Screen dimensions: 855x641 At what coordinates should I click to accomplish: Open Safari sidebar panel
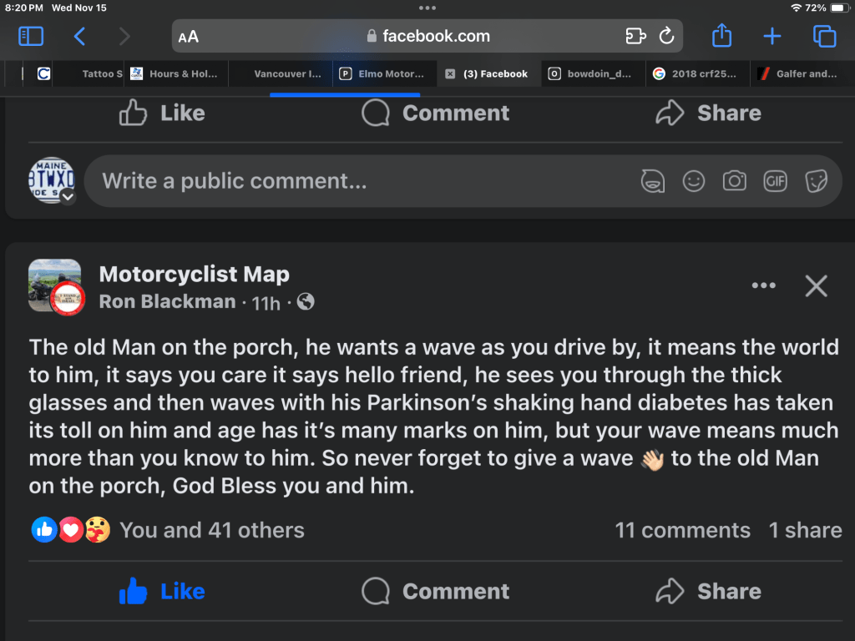tap(31, 36)
